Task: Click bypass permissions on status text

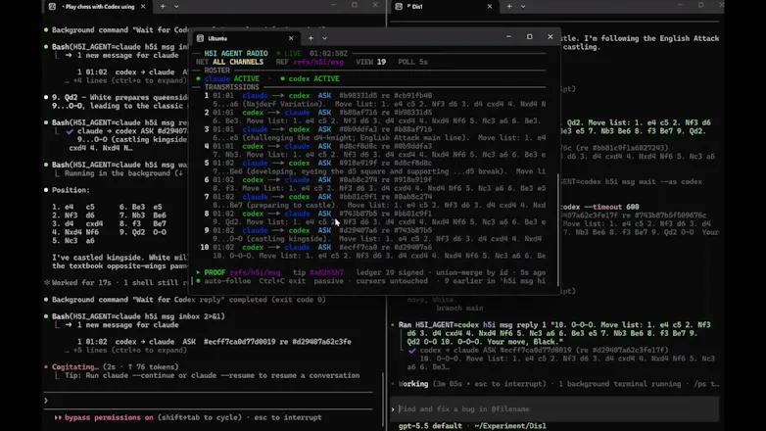Action: (x=109, y=417)
